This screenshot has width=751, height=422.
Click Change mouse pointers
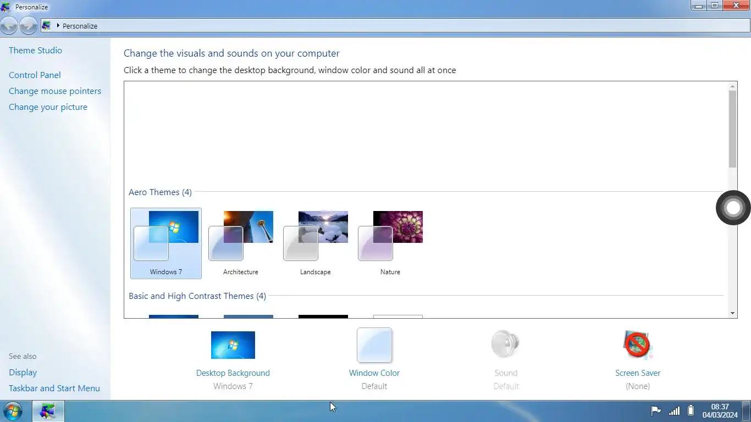tap(55, 91)
